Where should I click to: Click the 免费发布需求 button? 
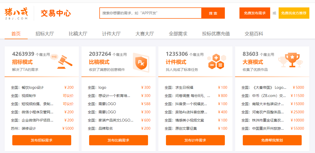point(255,13)
